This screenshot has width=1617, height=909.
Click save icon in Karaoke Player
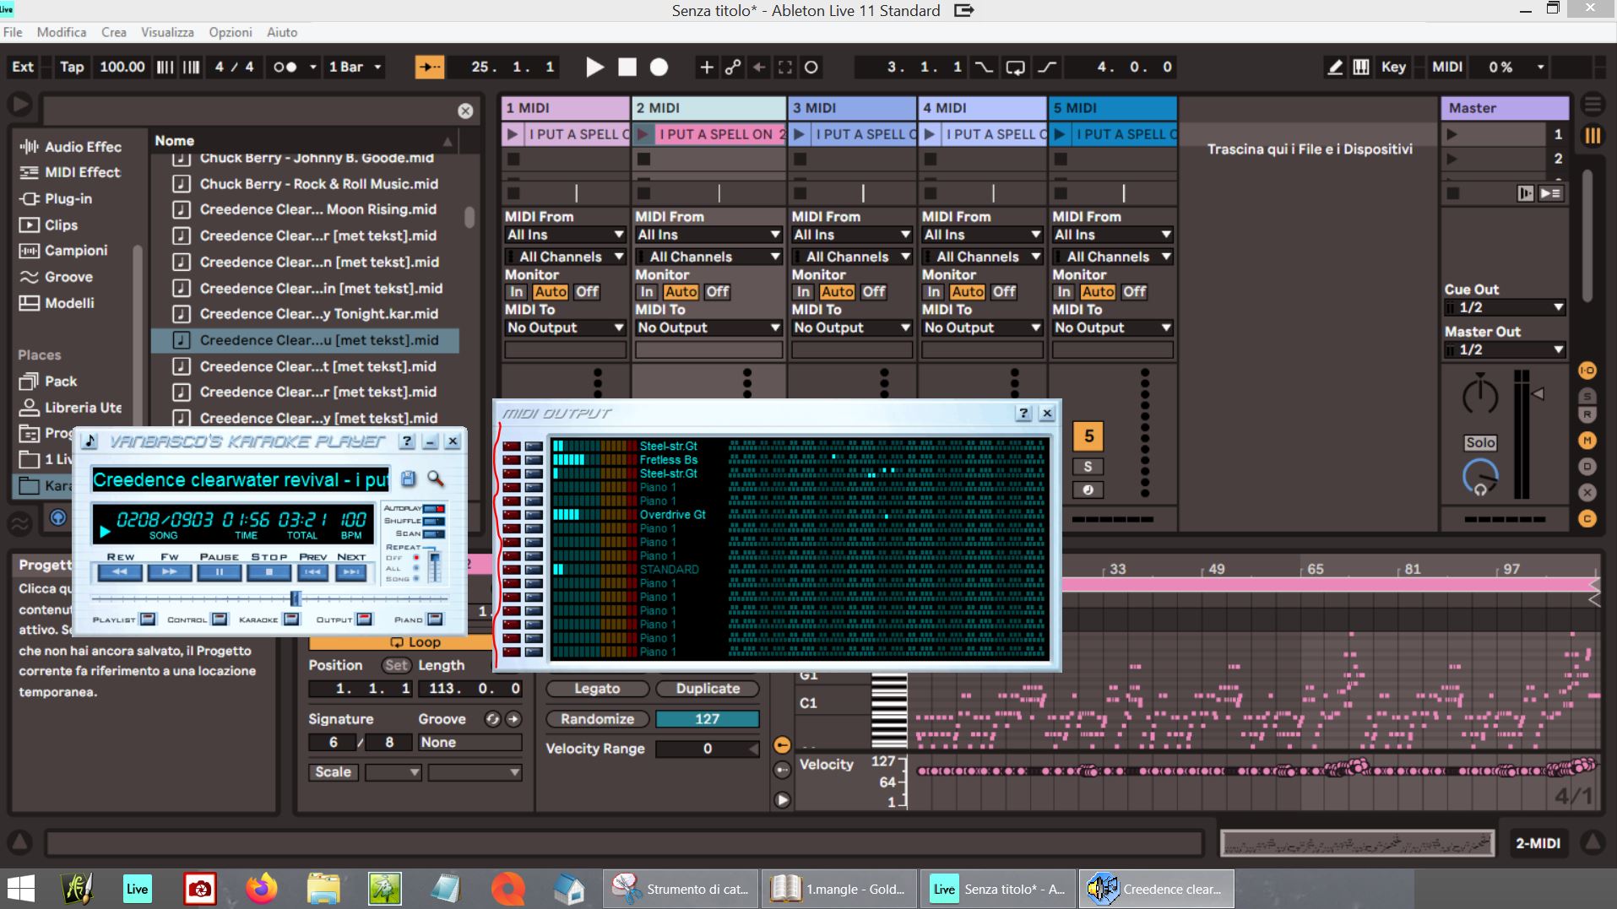pos(409,479)
